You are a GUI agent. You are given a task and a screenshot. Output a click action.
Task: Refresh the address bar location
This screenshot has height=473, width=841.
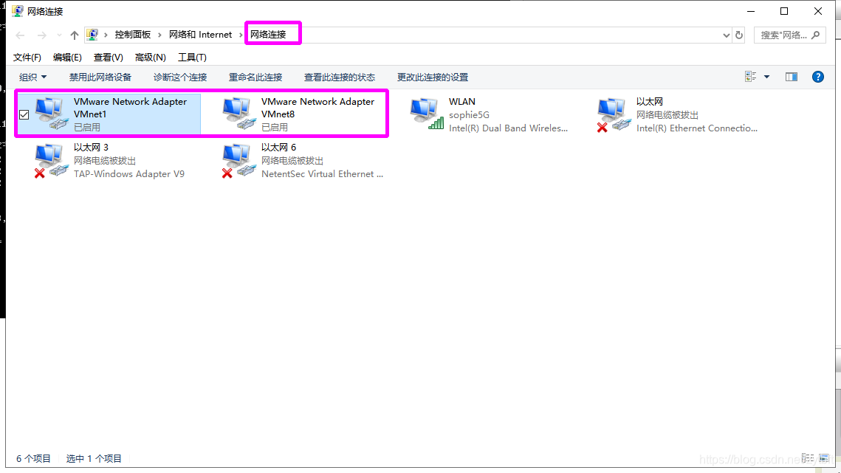[x=739, y=35]
